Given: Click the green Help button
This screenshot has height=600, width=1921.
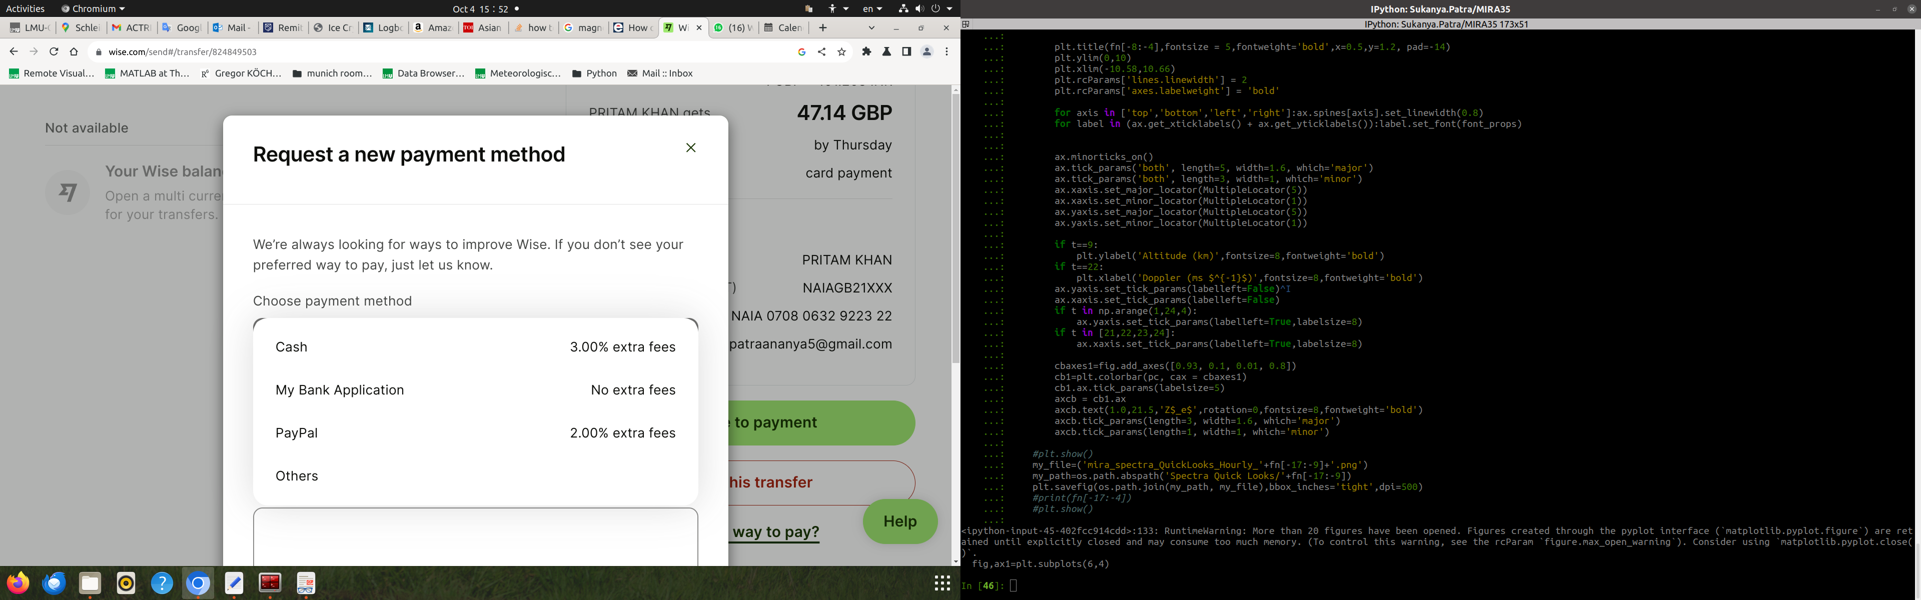Looking at the screenshot, I should click(x=899, y=521).
